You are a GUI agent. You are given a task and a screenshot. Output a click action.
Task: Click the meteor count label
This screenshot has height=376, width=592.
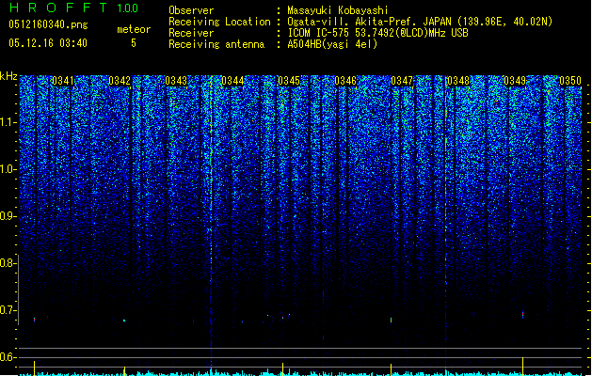coord(134,29)
